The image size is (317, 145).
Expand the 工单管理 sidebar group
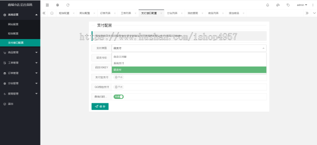tap(36, 63)
